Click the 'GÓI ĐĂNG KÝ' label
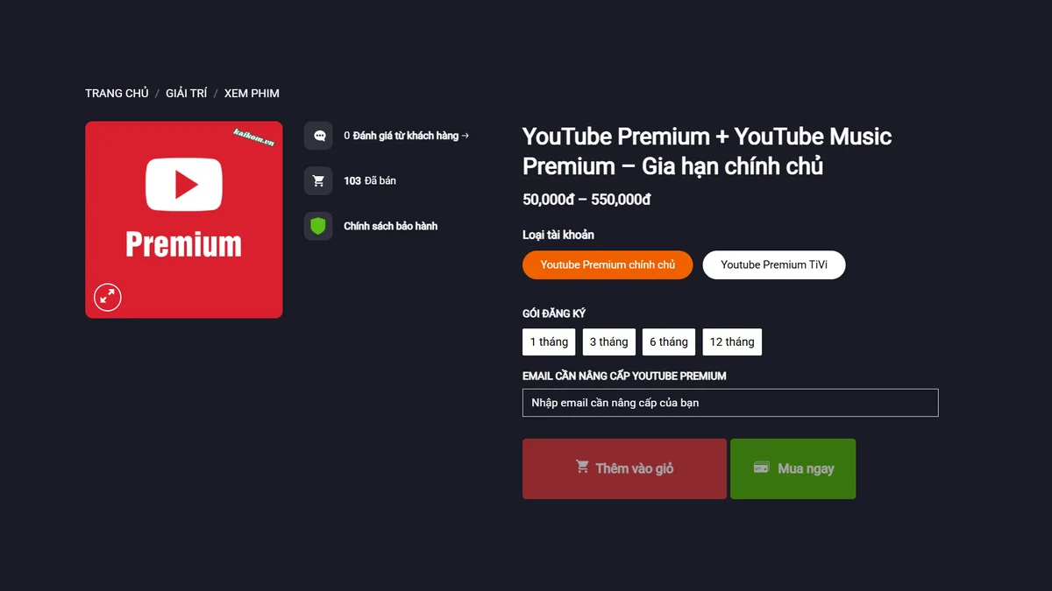This screenshot has height=591, width=1052. pos(554,313)
